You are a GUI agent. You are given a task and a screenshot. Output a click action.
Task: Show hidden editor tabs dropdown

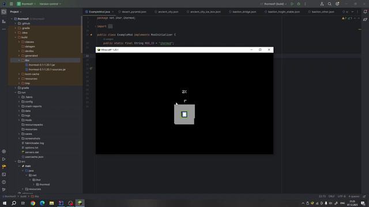352,11
